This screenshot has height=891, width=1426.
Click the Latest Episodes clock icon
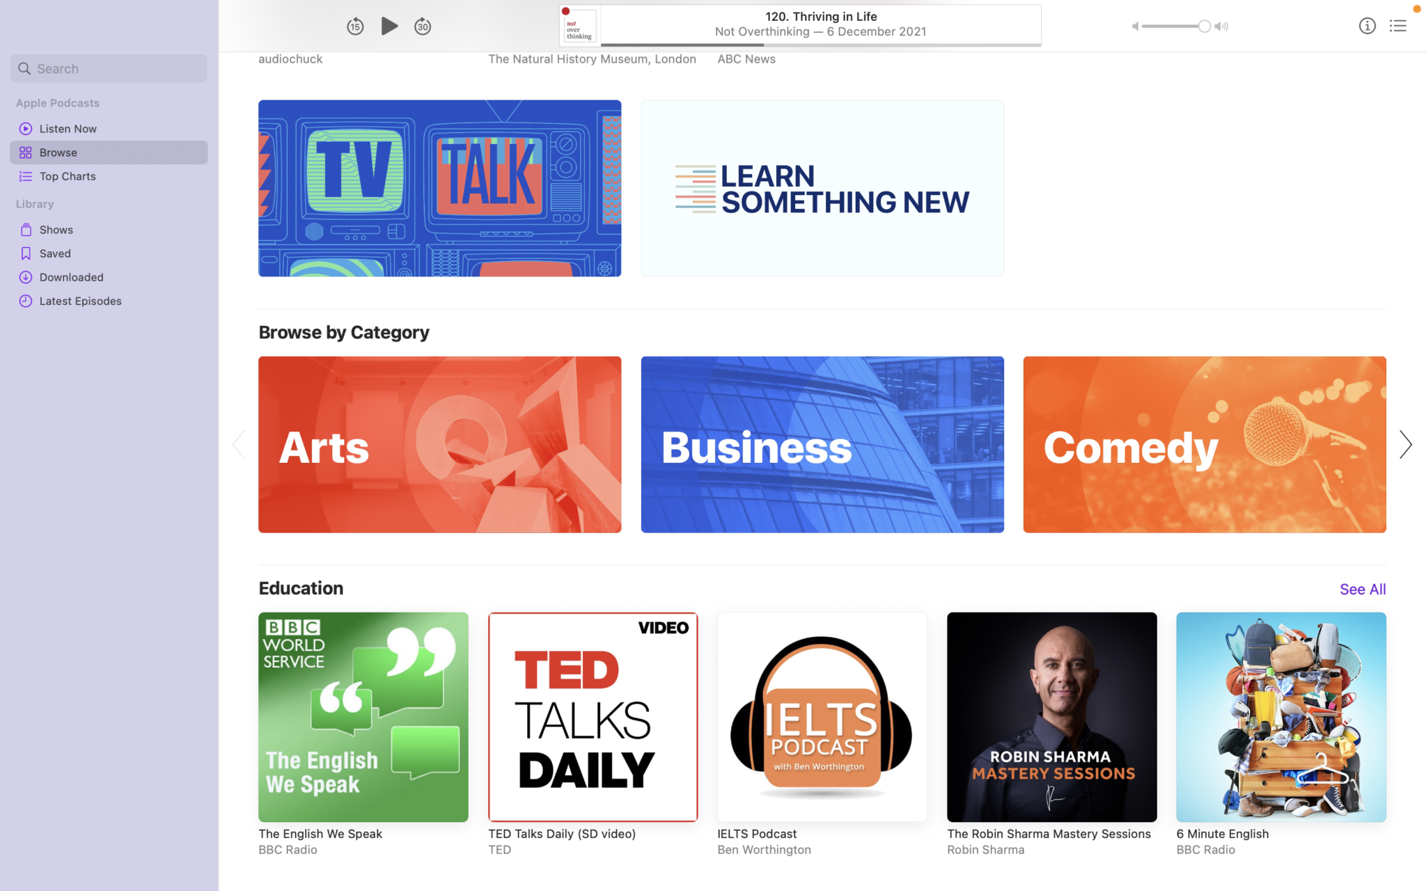[26, 301]
